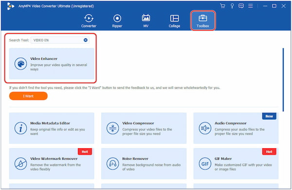This screenshot has width=292, height=190.
Task: Launch the Video Compressor tool
Action: point(144,128)
